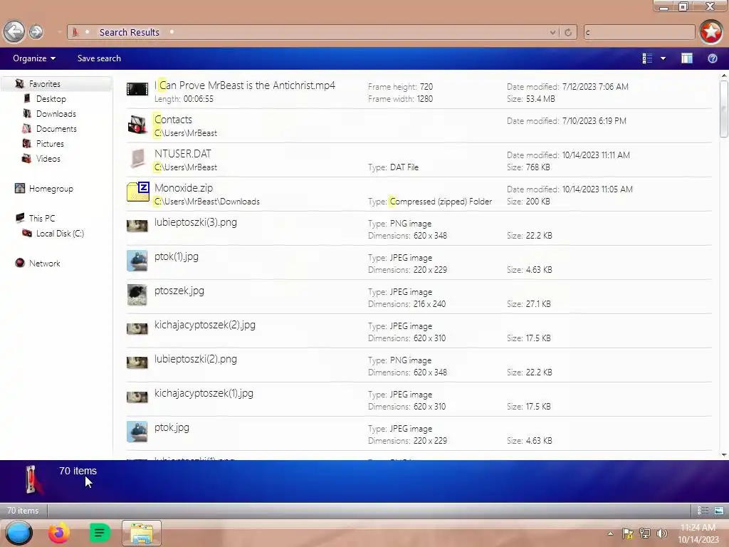This screenshot has height=547, width=729.
Task: Click the volume speaker tray icon
Action: tap(662, 533)
